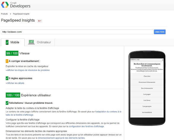Click the PageSpeed Insights page heading
Screen dimensions: 174x140
[x=18, y=20]
